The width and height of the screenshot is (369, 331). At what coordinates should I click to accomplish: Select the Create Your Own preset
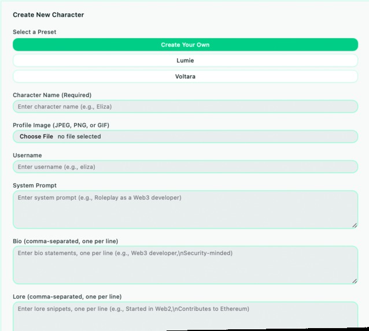coord(185,44)
